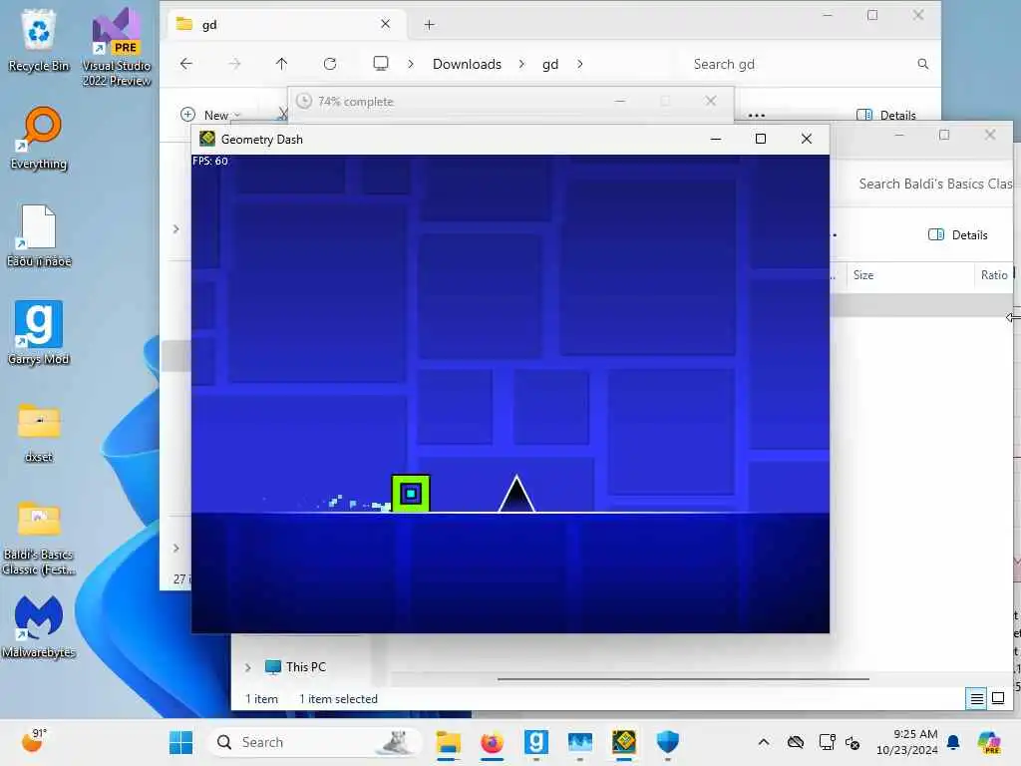Click the crossed-out cloud tray icon
1021x766 pixels.
795,742
